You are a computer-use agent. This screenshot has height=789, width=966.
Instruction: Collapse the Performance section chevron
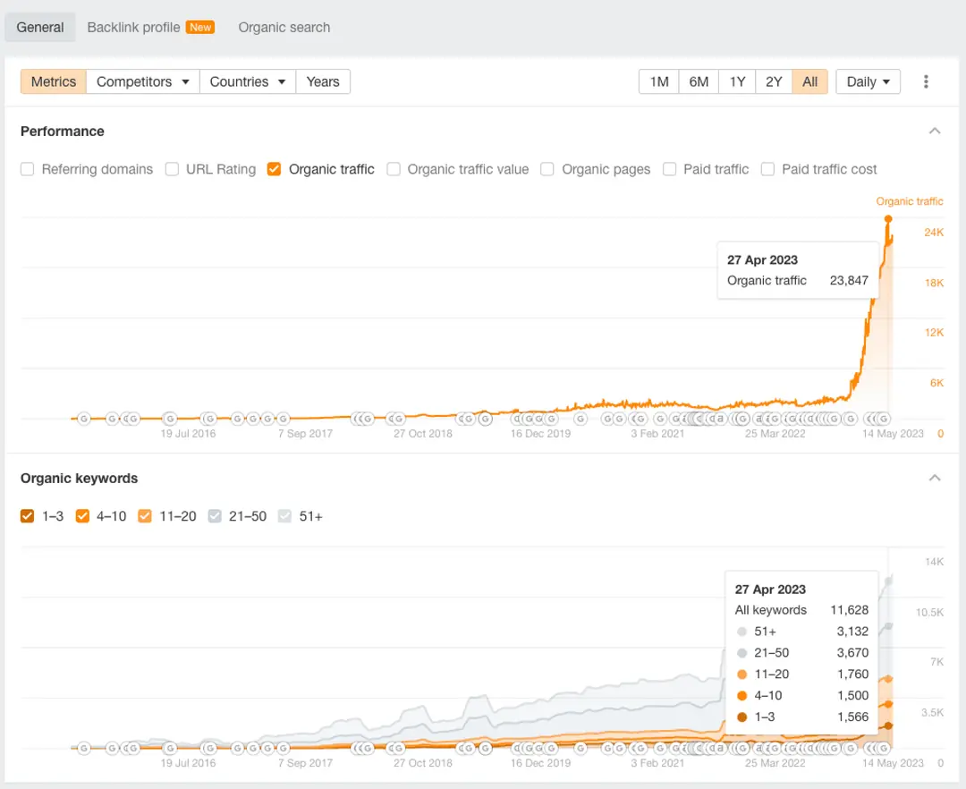tap(935, 131)
